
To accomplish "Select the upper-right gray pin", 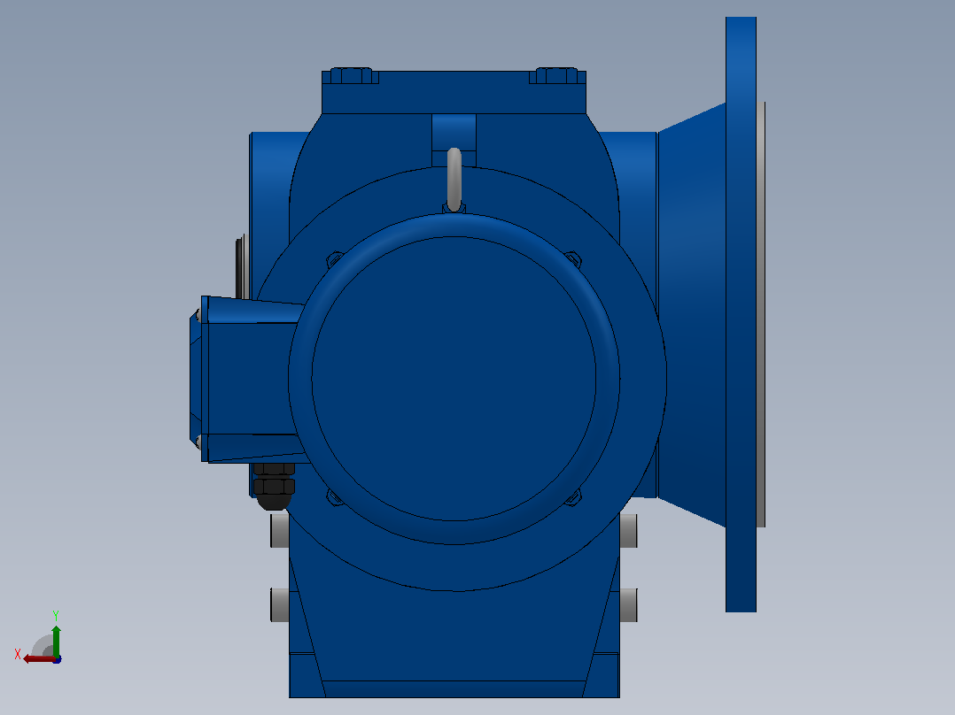I will pos(629,531).
